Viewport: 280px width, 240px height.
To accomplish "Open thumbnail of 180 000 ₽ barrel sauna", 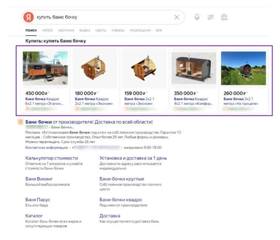I will [95, 68].
